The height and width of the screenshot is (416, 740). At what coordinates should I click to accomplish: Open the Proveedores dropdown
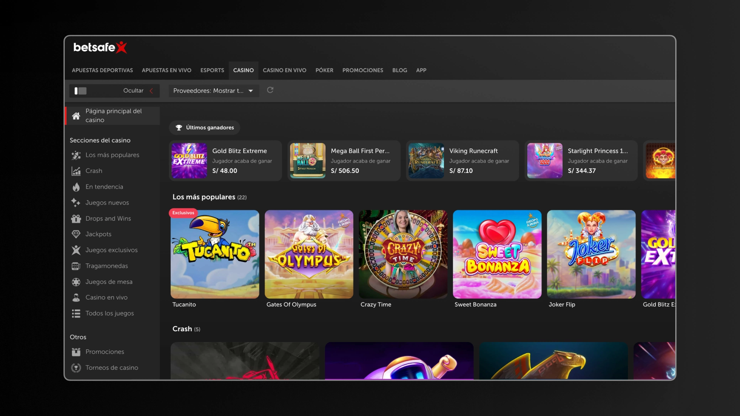pos(214,91)
